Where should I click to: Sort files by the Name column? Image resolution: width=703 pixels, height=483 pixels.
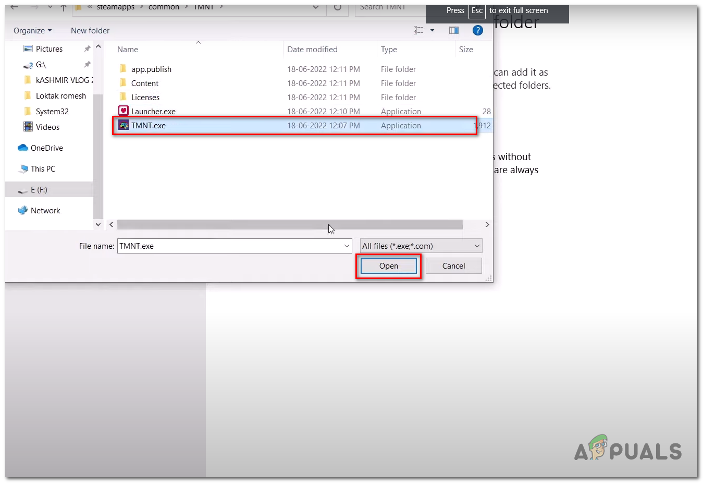click(128, 49)
